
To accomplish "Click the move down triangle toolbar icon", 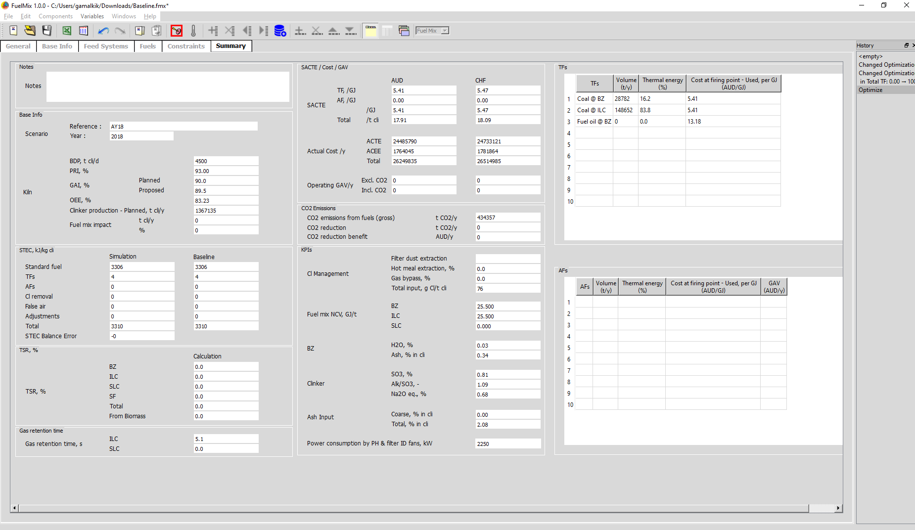I will tap(351, 31).
